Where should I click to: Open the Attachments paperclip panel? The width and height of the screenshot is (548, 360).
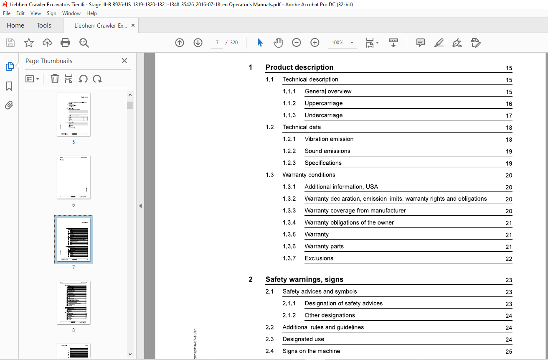pyautogui.click(x=9, y=105)
